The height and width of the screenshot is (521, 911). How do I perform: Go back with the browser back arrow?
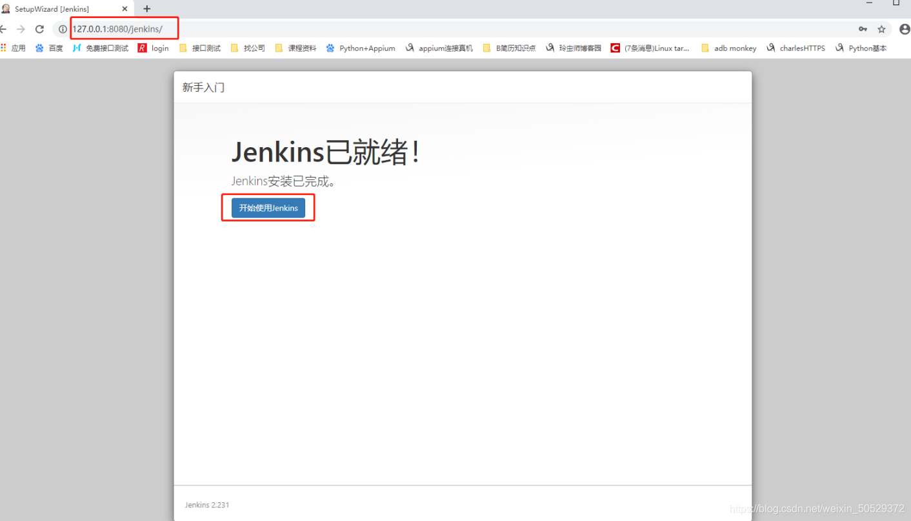(x=3, y=29)
